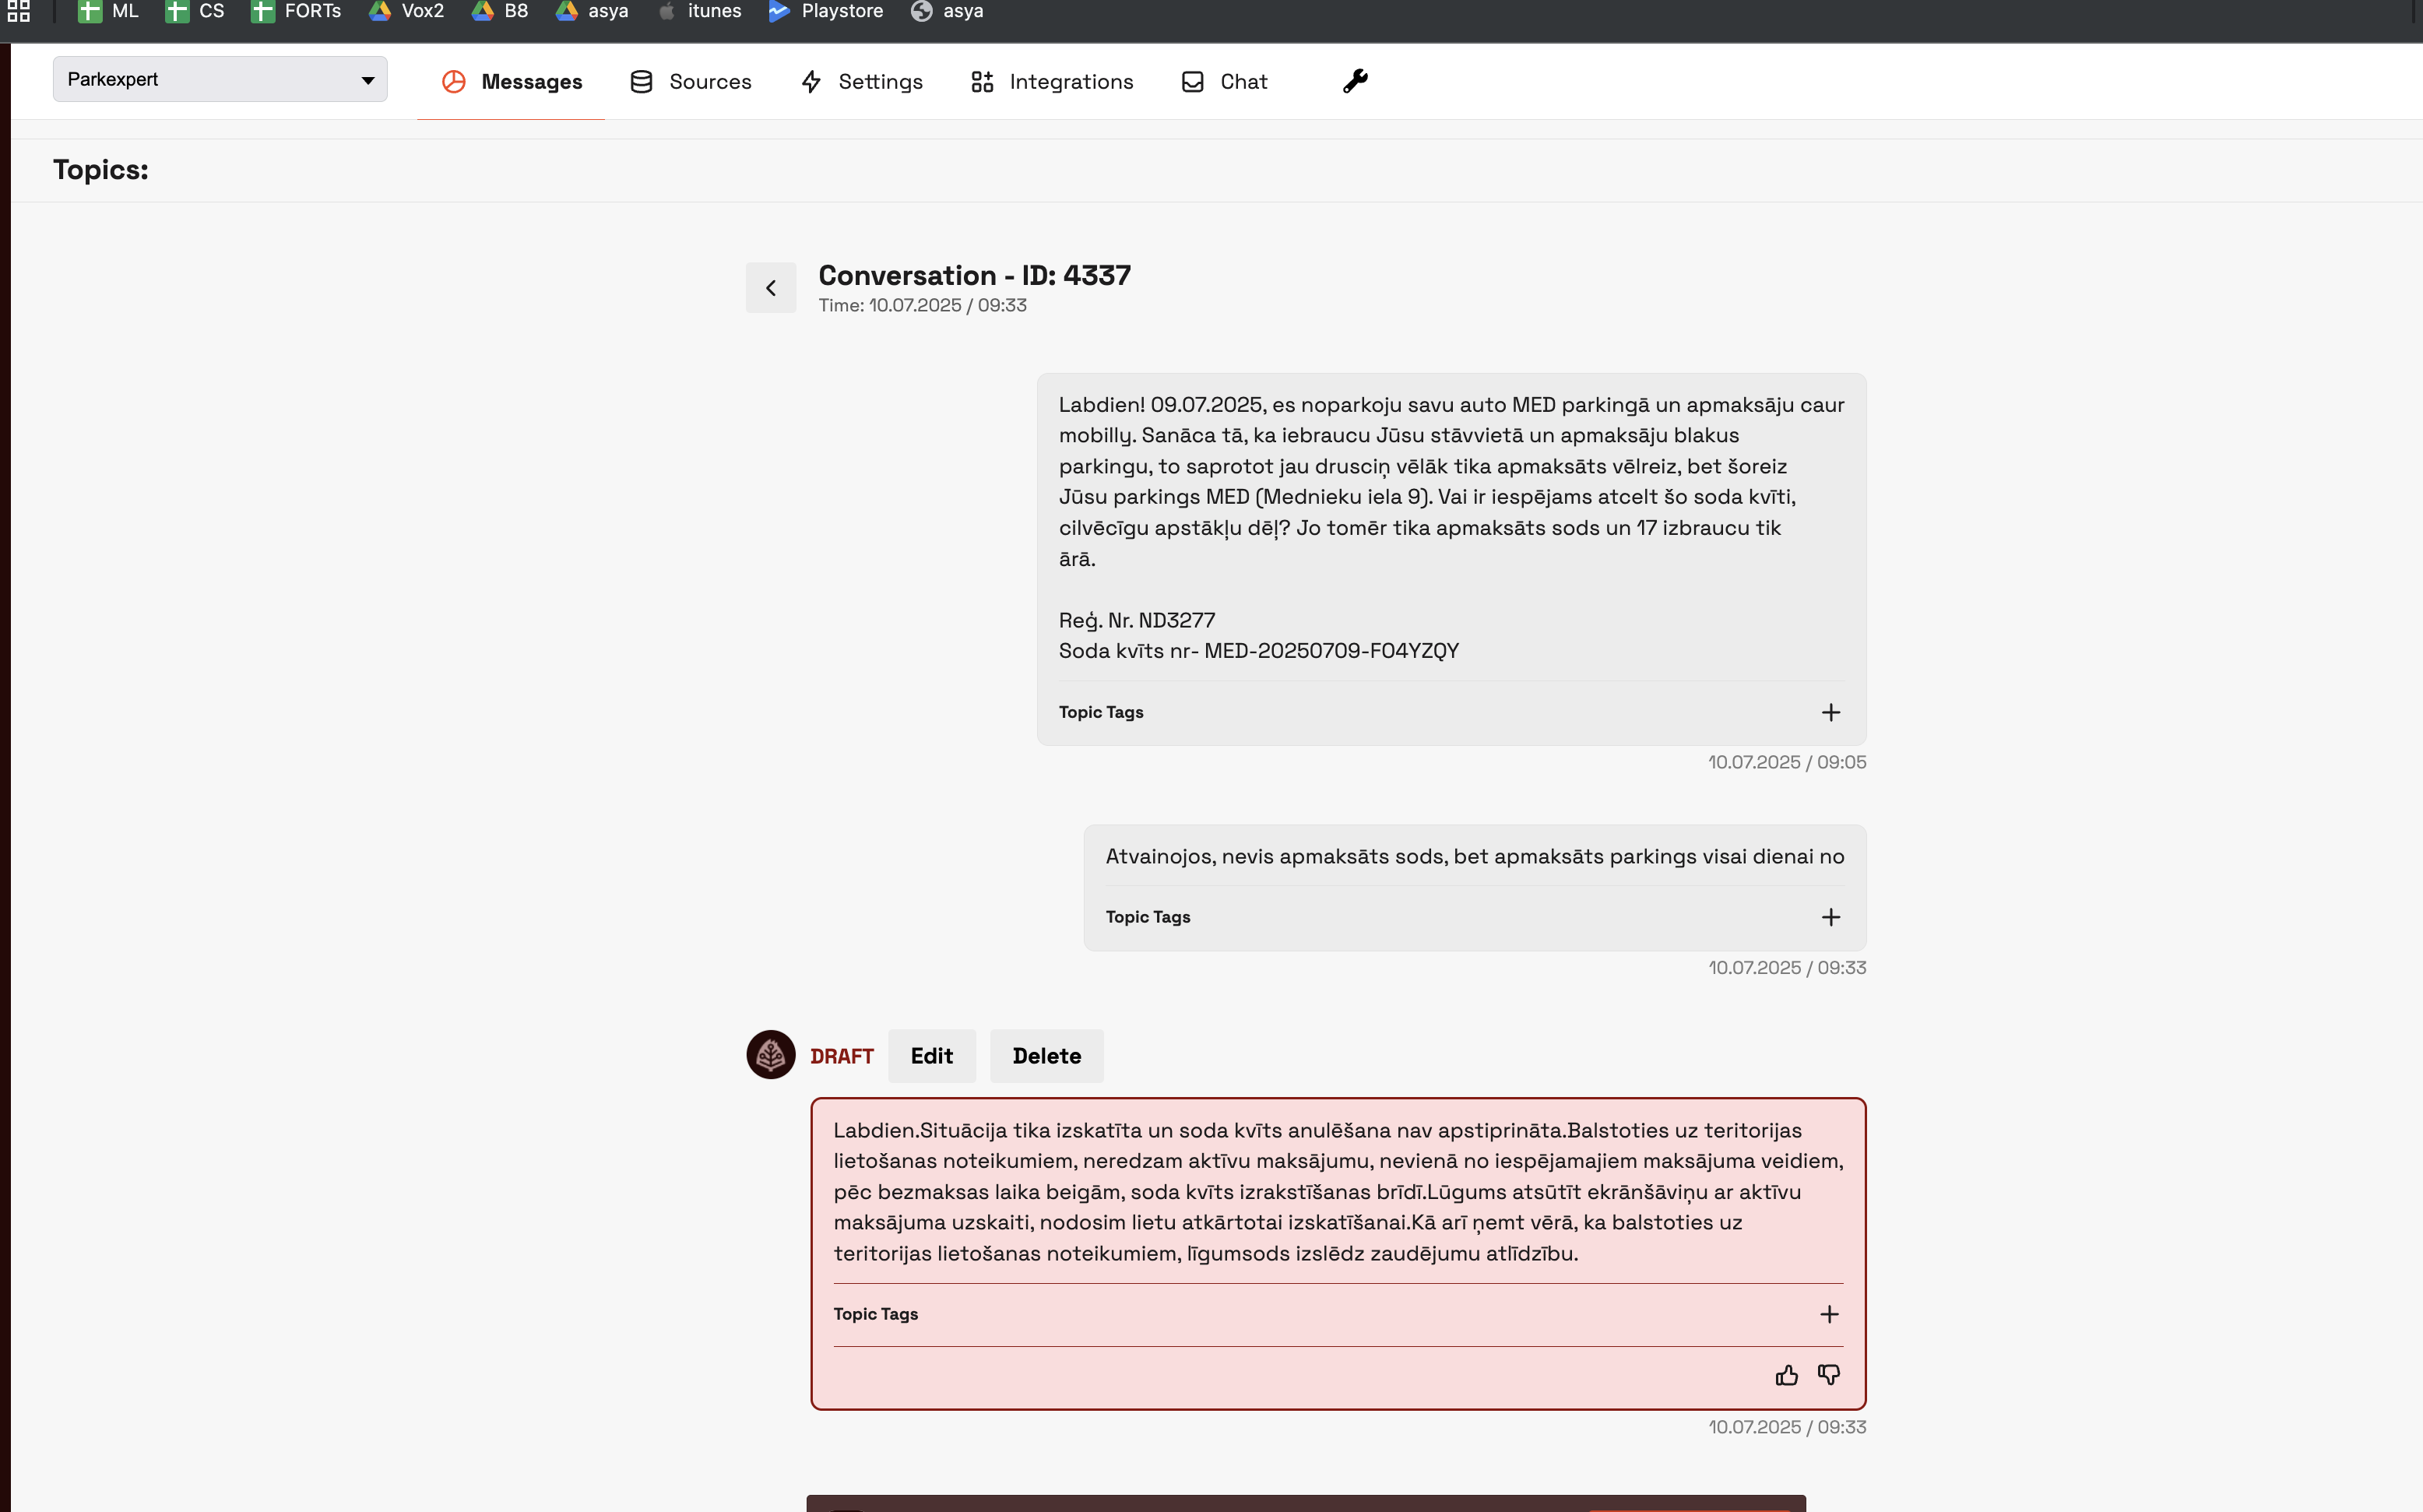Go back with the chevron button
This screenshot has height=1512, width=2423.
pos(771,288)
